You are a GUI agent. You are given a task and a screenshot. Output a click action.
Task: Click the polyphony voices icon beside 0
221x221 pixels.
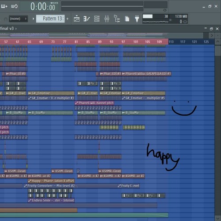click(185, 22)
